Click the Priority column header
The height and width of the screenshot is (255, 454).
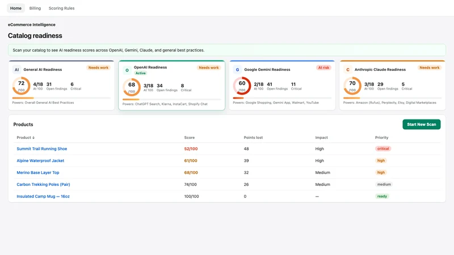click(x=381, y=138)
